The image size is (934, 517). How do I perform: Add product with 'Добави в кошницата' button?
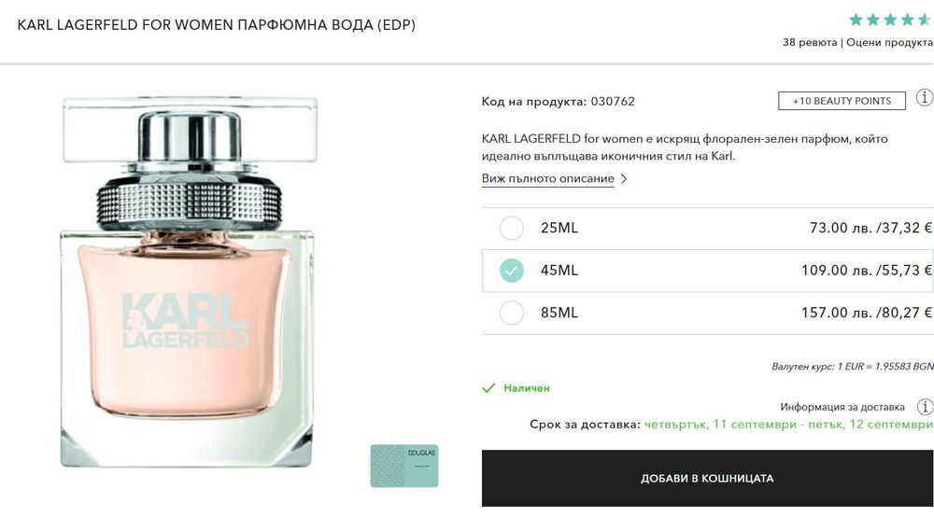click(707, 479)
